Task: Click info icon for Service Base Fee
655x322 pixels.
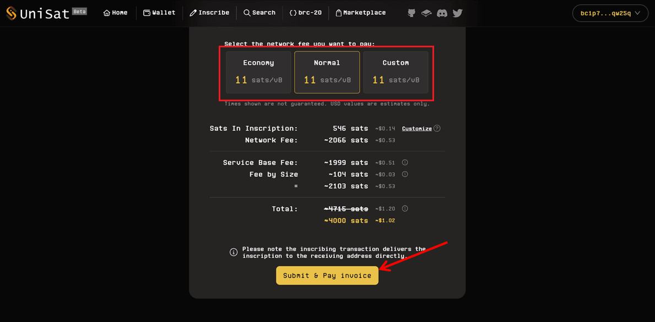Action: pos(405,162)
